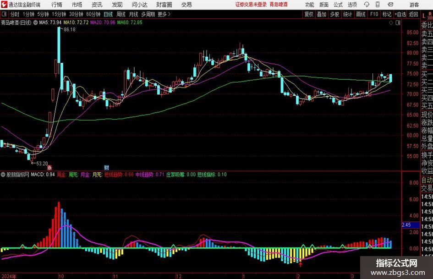Switch to the 月线 monthly tab
This screenshot has width=433, height=279.
[134, 14]
